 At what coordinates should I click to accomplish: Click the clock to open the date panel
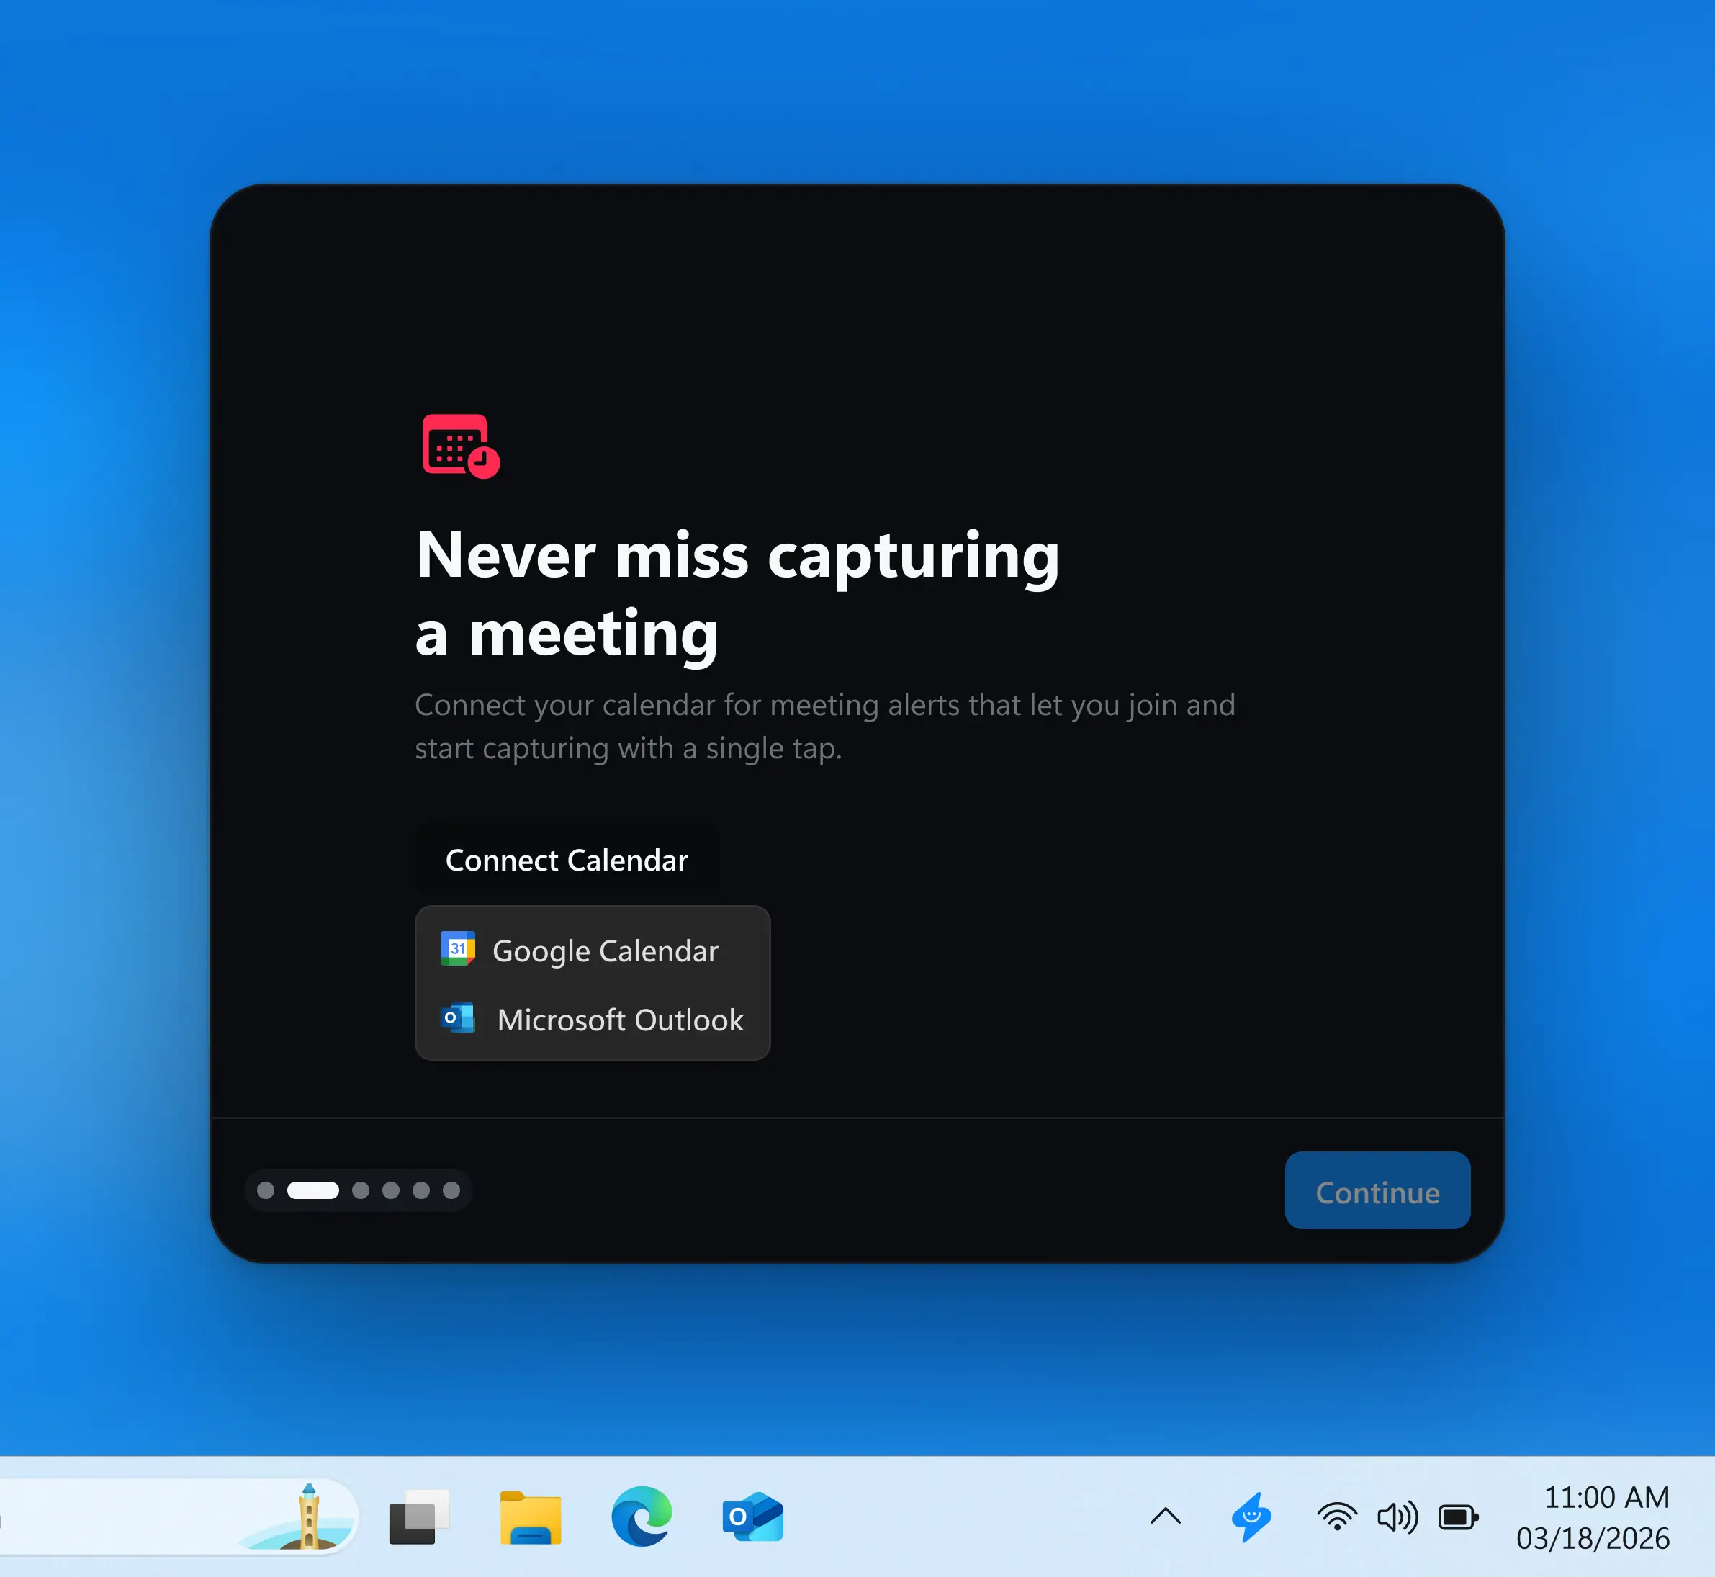point(1608,1516)
